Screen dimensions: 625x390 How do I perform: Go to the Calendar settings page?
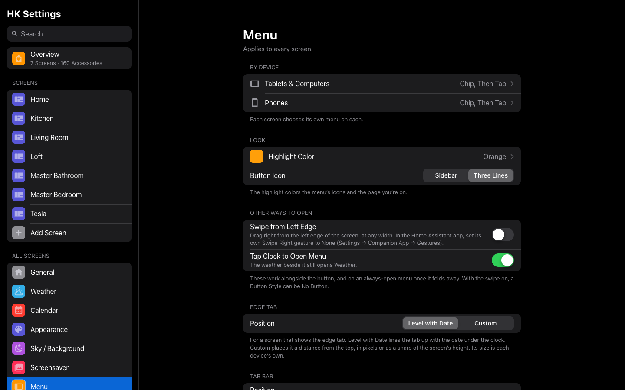(x=69, y=310)
